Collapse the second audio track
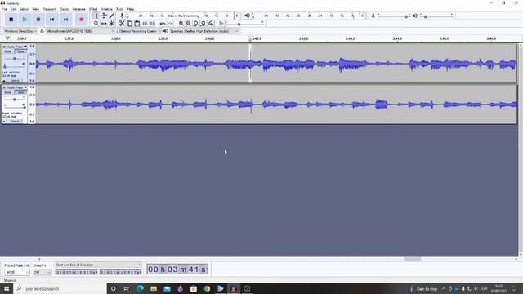The height and width of the screenshot is (294, 523). click(x=4, y=122)
